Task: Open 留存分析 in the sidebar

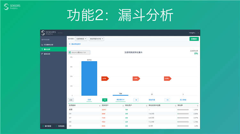Action: [x=49, y=54]
